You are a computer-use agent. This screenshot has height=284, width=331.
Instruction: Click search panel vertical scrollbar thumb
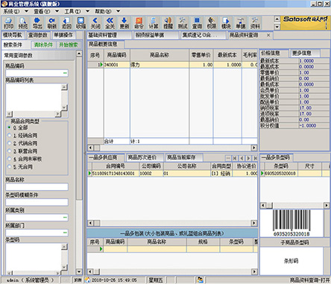point(79,128)
